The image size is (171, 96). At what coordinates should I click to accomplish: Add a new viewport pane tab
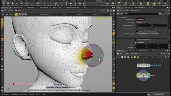85,7
